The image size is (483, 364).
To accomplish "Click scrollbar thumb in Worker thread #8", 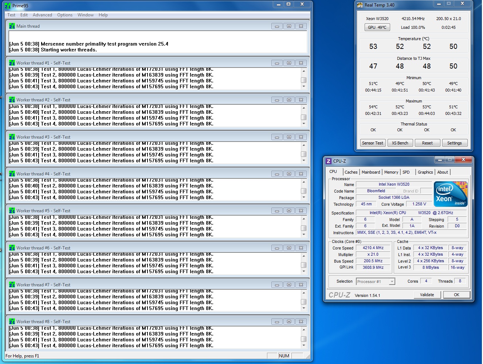I will click(x=303, y=339).
